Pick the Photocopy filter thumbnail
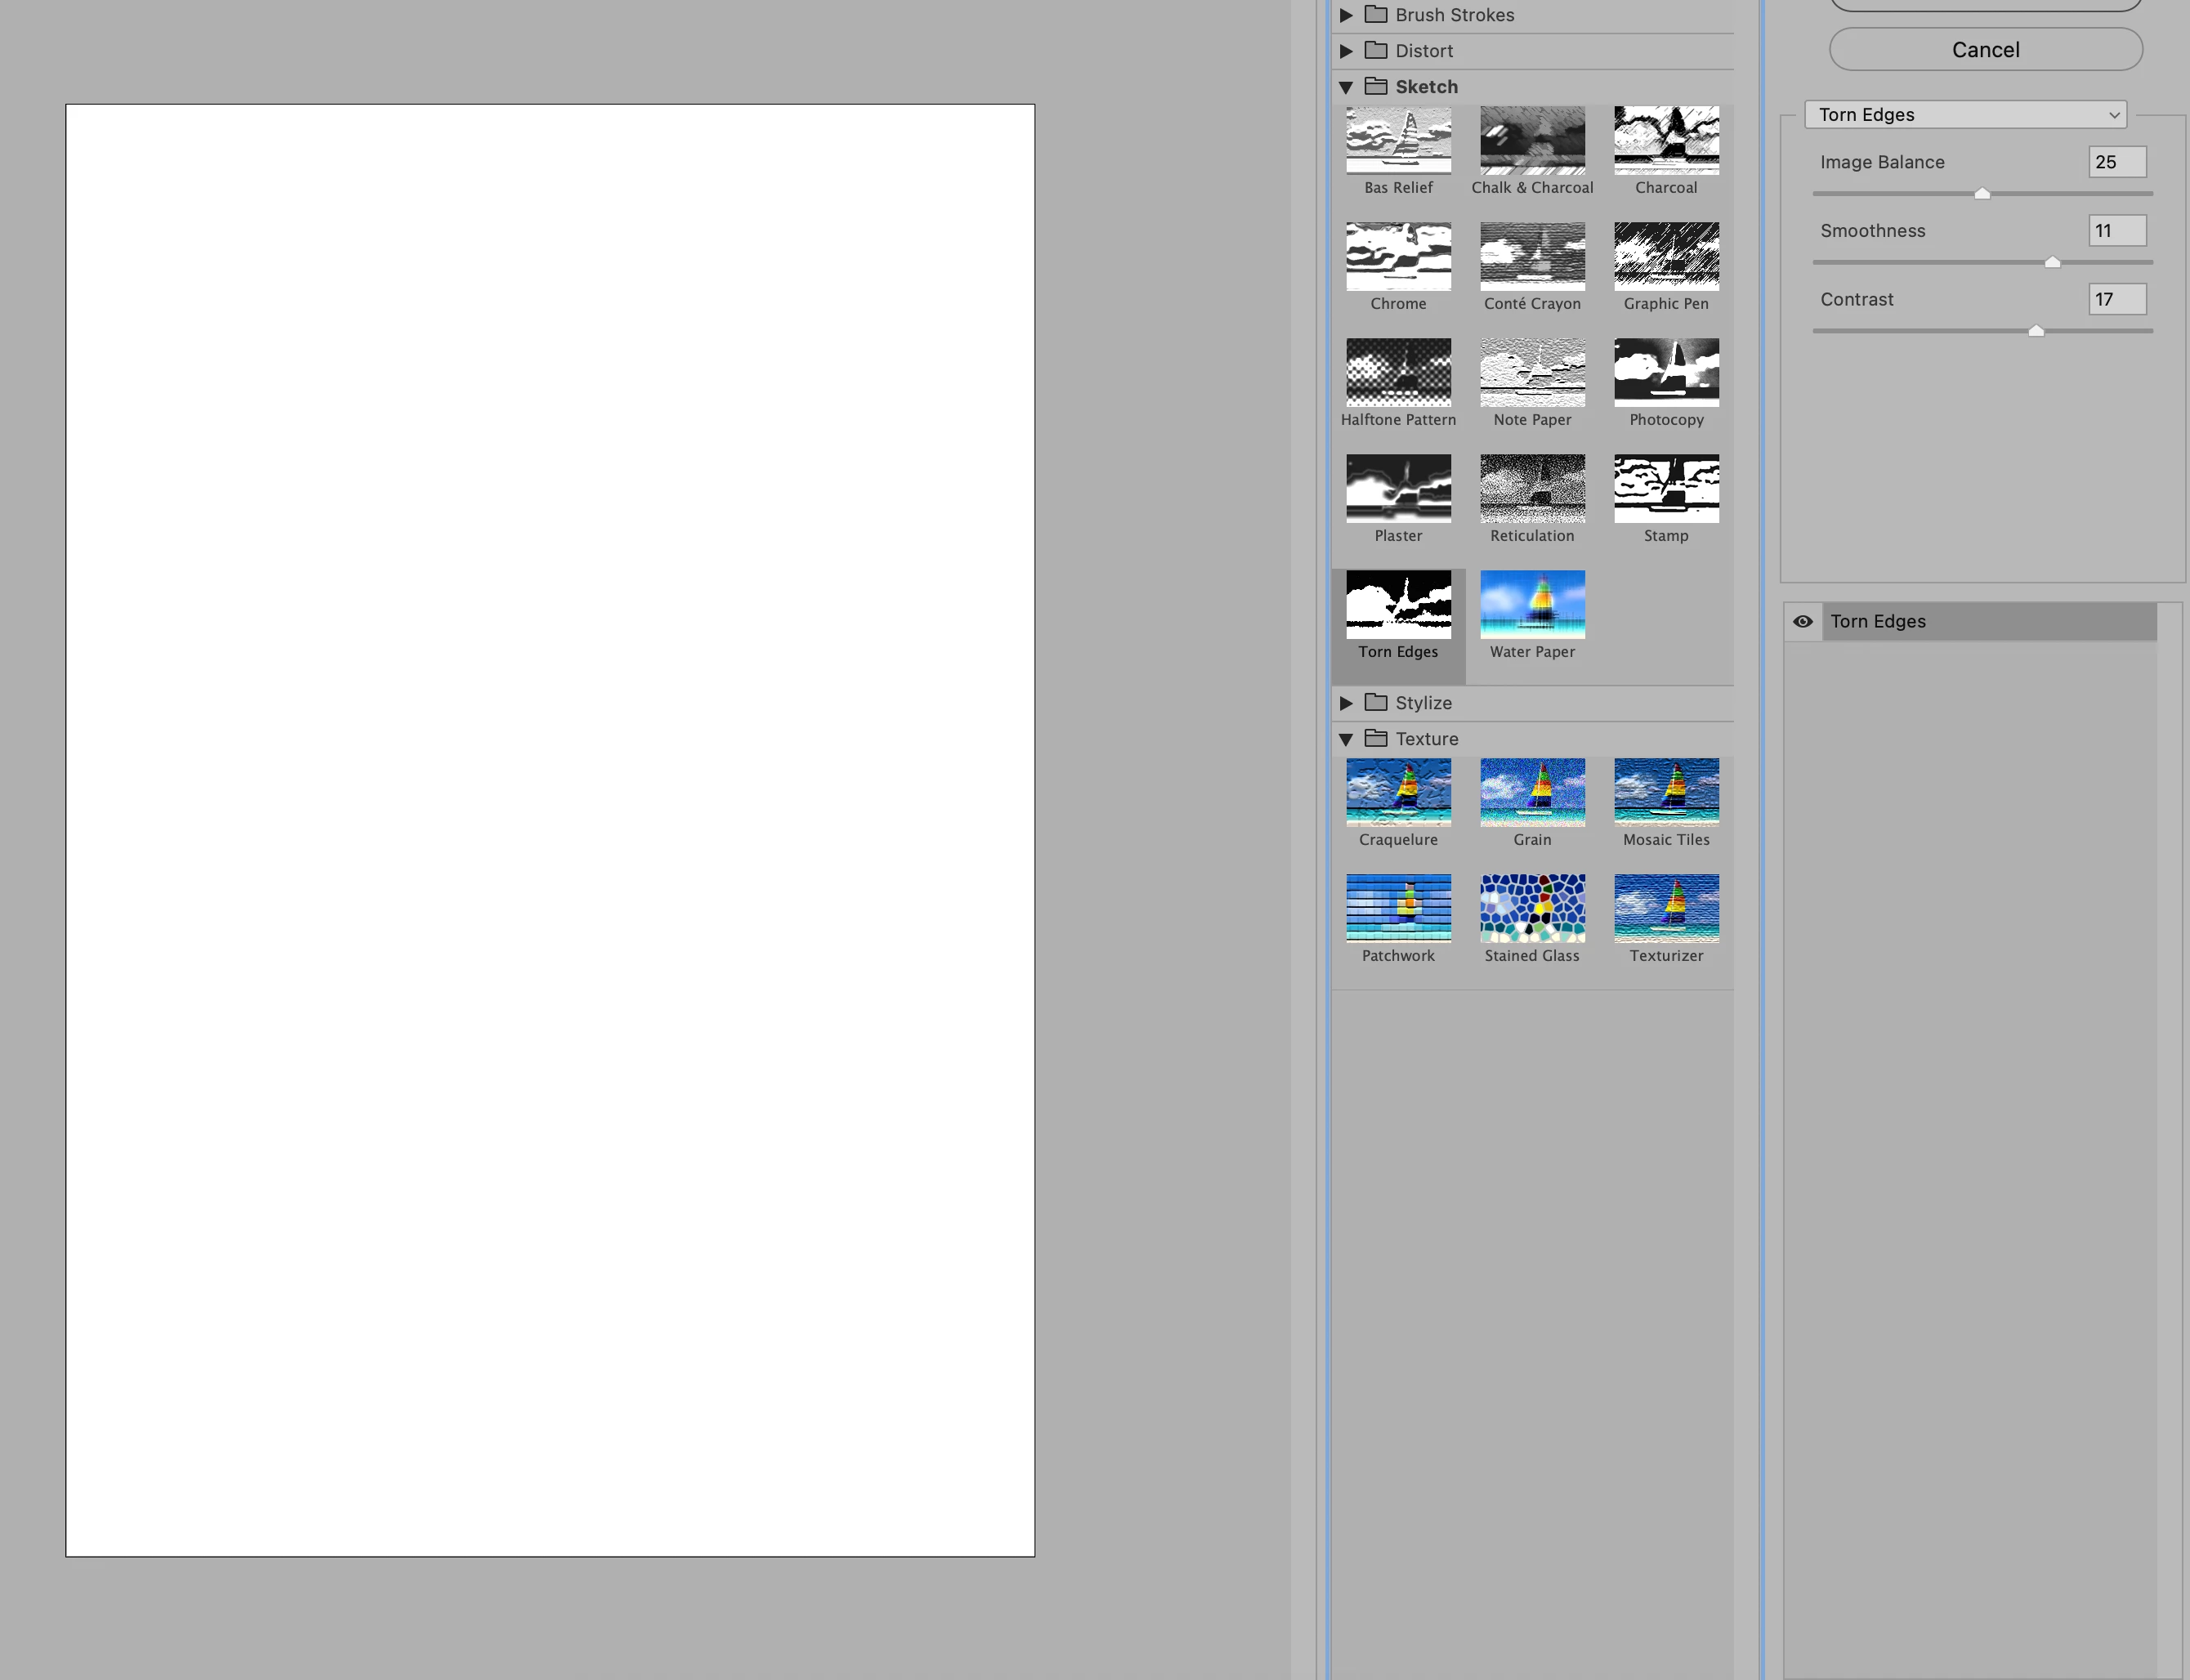2190x1680 pixels. [x=1666, y=373]
